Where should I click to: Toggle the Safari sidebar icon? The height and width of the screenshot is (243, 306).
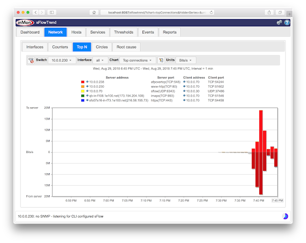click(52, 12)
